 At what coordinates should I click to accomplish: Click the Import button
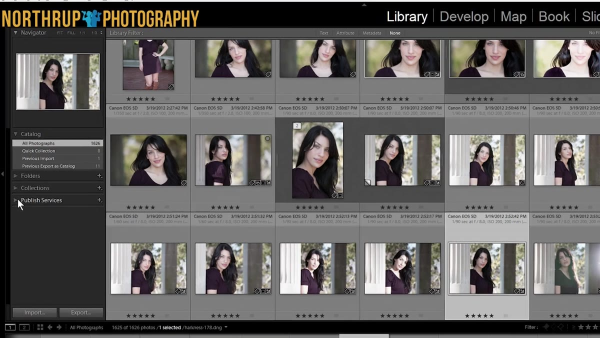click(x=34, y=312)
